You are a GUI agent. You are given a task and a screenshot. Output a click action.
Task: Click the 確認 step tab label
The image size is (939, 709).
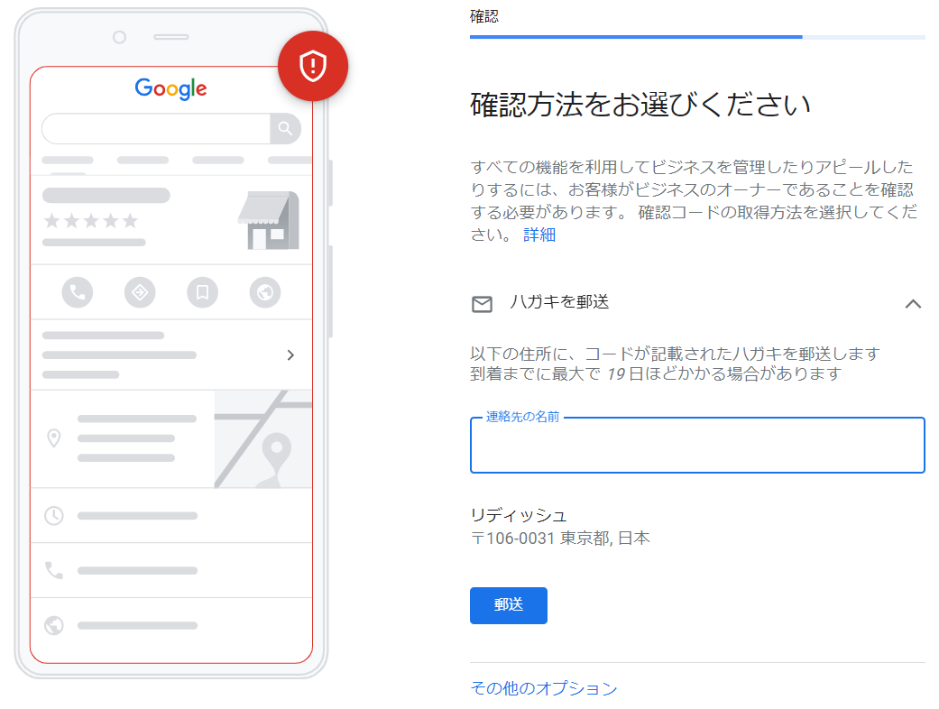click(483, 16)
